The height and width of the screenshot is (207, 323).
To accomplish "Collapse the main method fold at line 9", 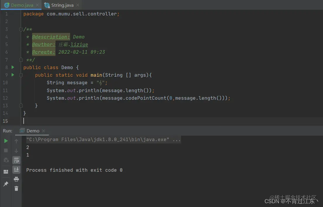I will click(x=21, y=75).
